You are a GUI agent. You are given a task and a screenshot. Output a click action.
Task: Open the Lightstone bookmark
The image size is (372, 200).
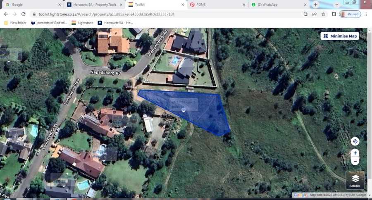point(83,23)
